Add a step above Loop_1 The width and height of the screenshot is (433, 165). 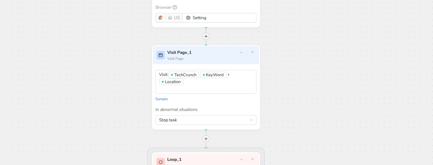206,139
